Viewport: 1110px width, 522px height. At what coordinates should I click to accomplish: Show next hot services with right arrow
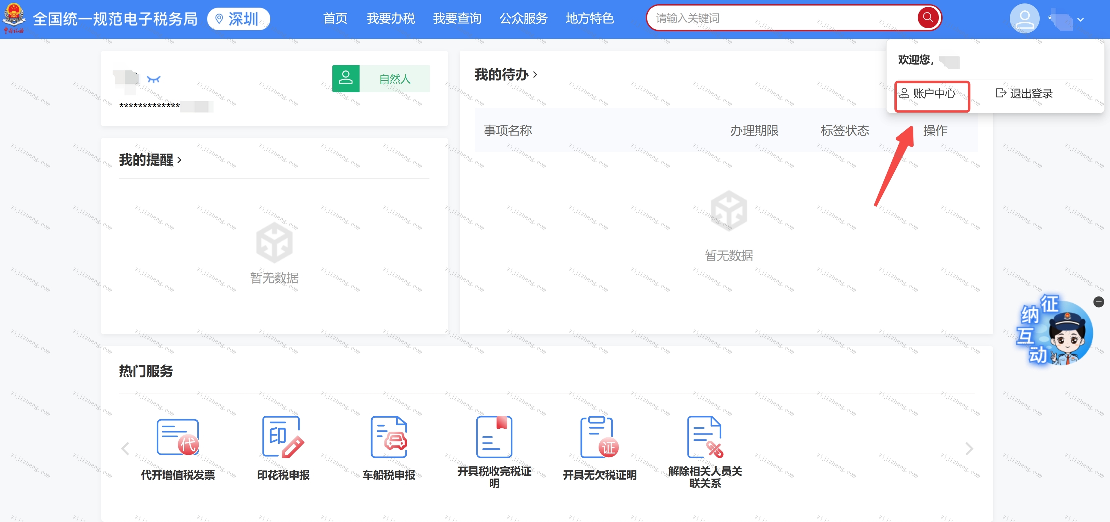(x=969, y=448)
